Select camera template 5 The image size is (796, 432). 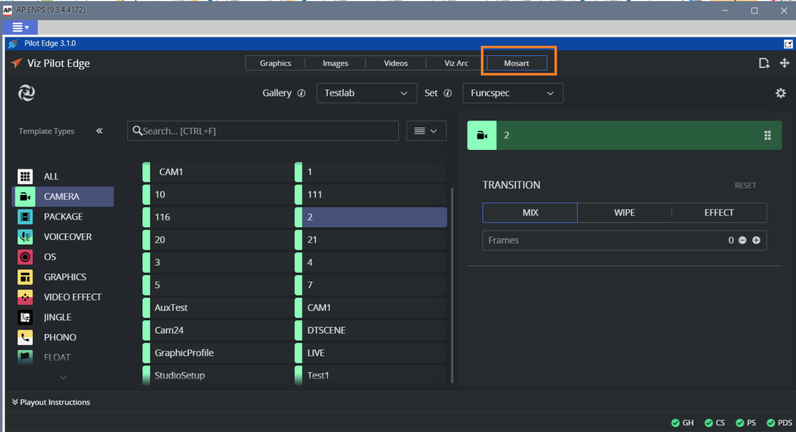click(x=219, y=285)
